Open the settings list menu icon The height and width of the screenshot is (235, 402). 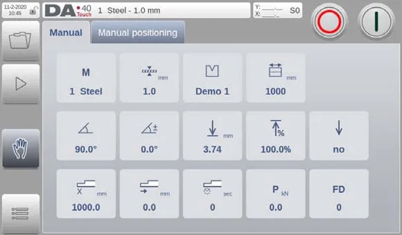21,214
